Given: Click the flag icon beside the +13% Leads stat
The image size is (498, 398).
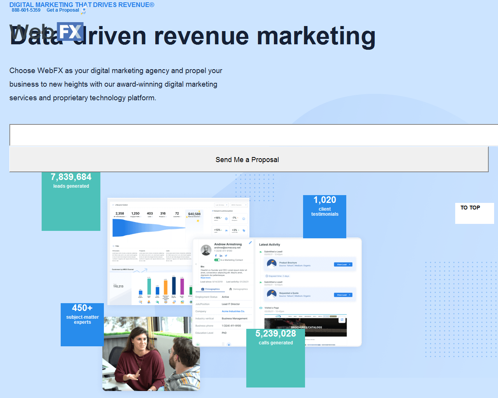Looking at the screenshot, I should tap(226, 230).
